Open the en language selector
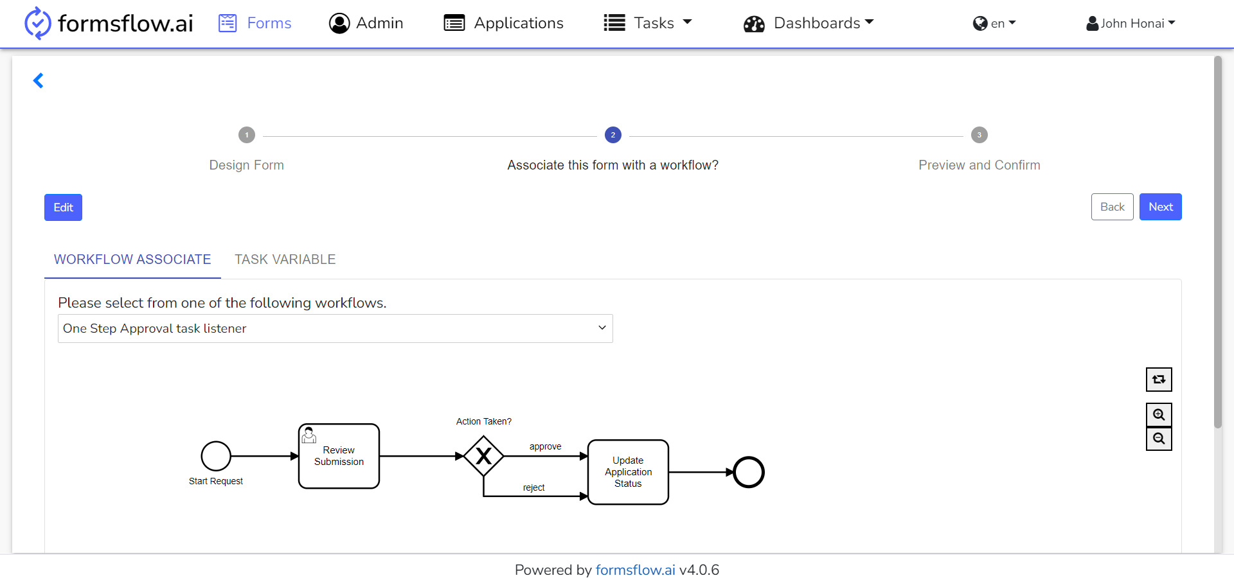The image size is (1234, 578). 995,24
